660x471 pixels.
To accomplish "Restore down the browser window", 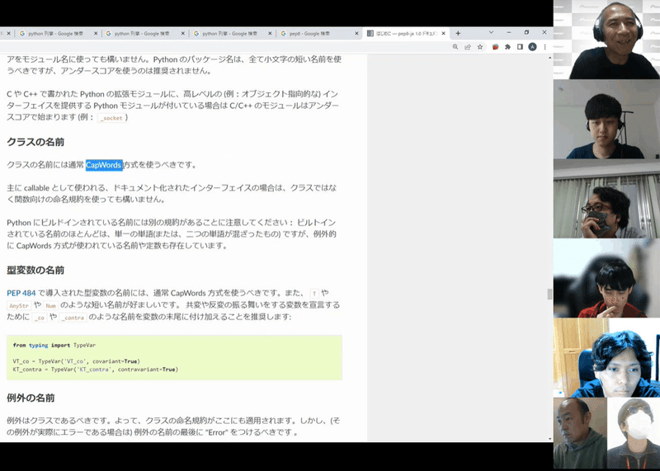I will click(x=526, y=32).
